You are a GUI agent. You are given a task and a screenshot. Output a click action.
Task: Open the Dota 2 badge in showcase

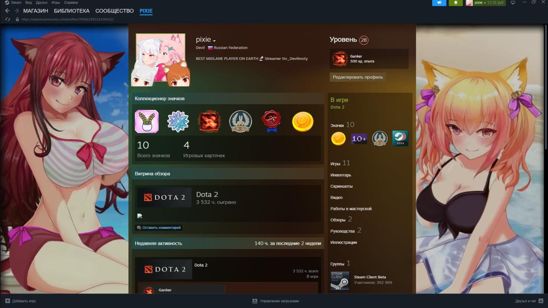tap(209, 121)
